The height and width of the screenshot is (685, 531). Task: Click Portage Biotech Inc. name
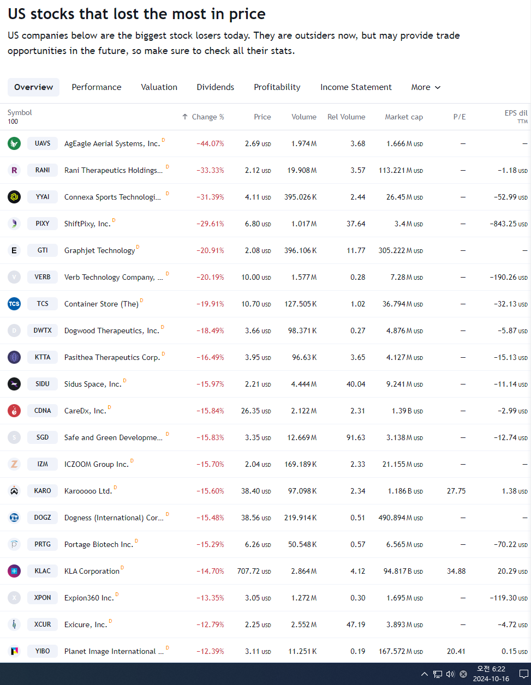[99, 544]
